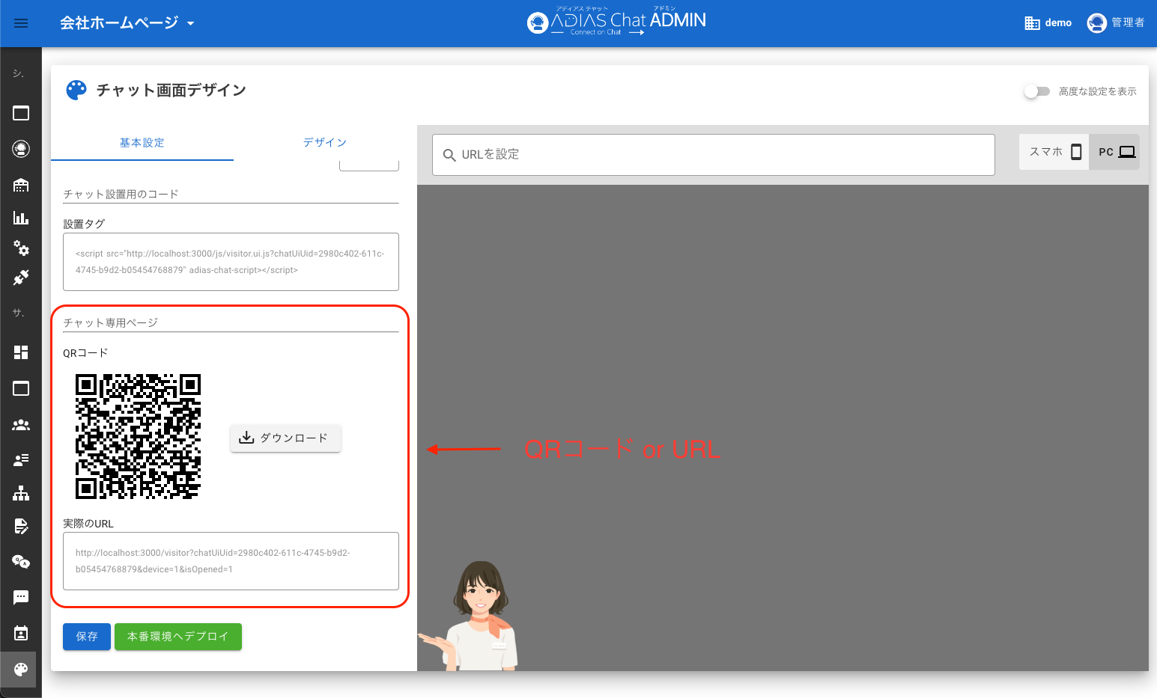Switch to the デザイン tab
Viewport: 1157px width, 698px height.
324,142
